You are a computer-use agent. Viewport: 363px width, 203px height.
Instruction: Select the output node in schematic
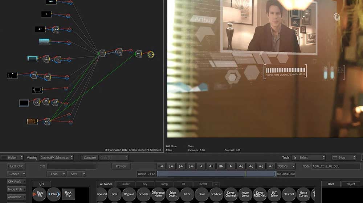pos(151,55)
